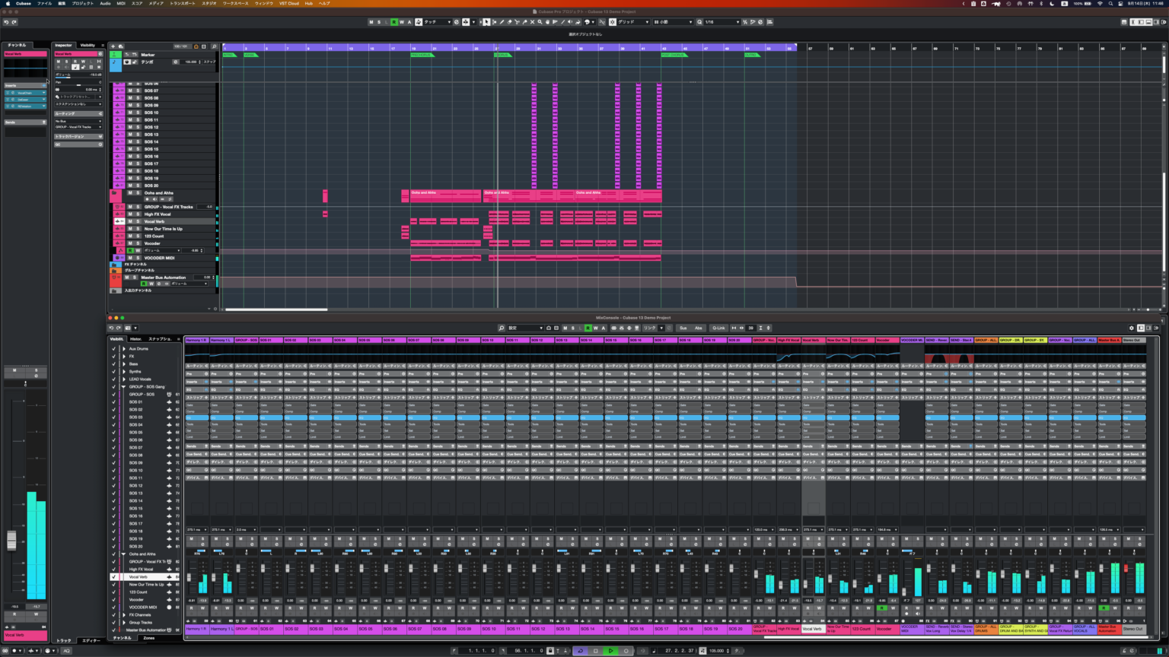Collapse the GROUP - SOS Gang folder in MixConsole
The image size is (1169, 657).
[123, 387]
